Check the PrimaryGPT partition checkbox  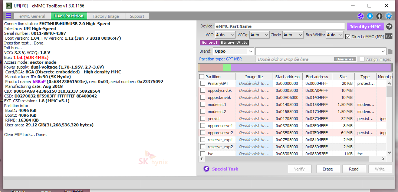coord(203,83)
